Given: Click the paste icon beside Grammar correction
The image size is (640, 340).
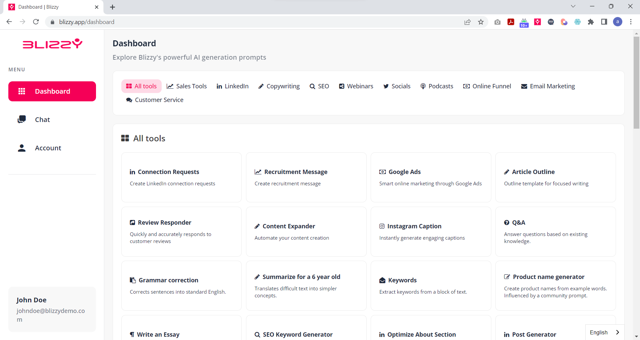Looking at the screenshot, I should [133, 280].
